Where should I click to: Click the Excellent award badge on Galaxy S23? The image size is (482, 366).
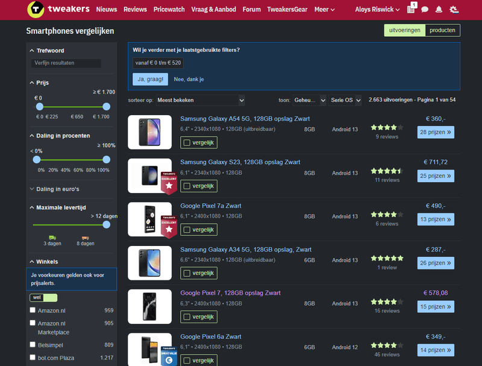point(169,183)
